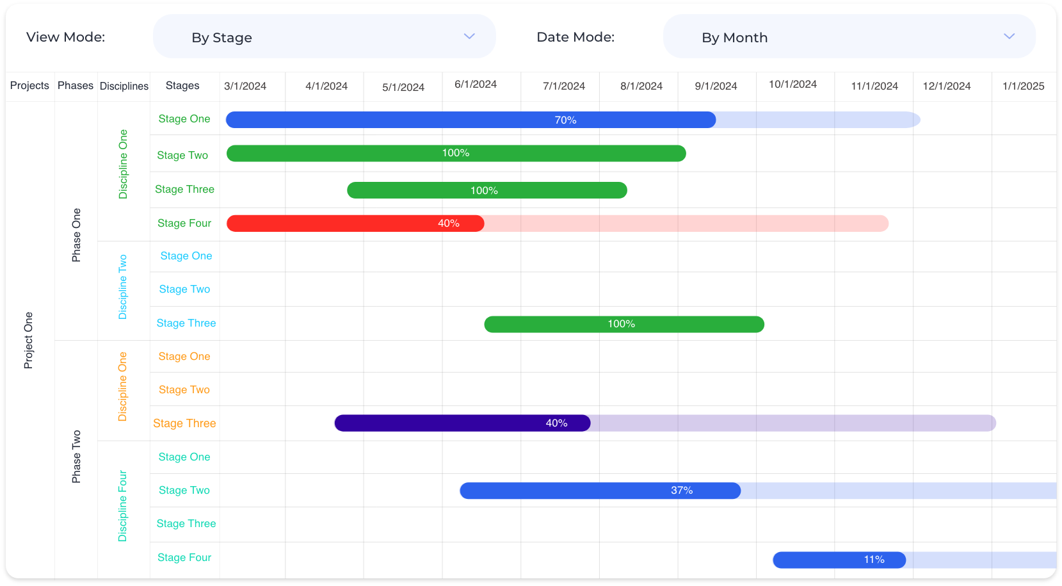1062x586 pixels.
Task: Select the 37% Stage Two bar
Action: (600, 491)
